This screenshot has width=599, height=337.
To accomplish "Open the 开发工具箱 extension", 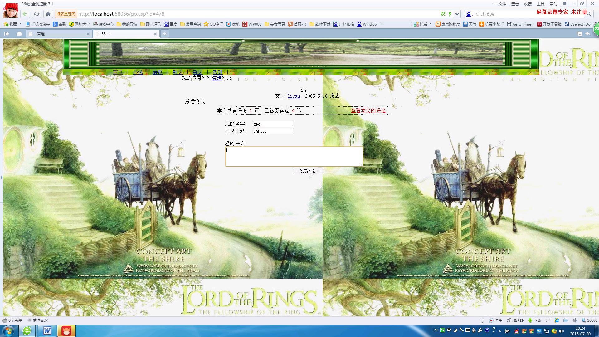I will pyautogui.click(x=549, y=24).
